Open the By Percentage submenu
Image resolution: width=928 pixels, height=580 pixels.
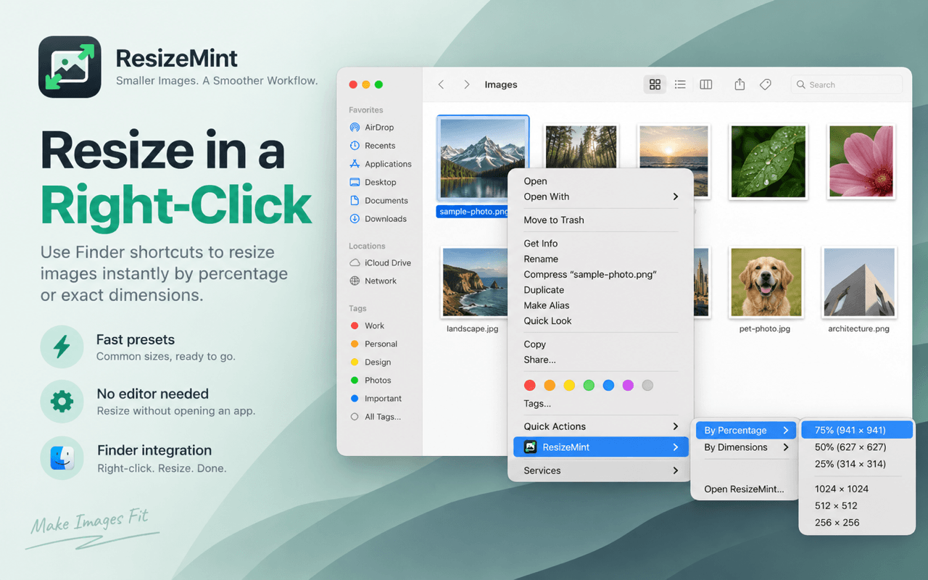[745, 430]
